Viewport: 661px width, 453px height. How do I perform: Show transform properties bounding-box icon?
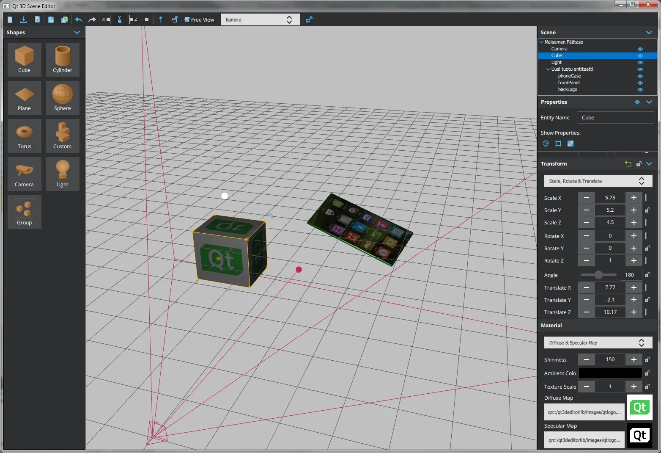click(x=558, y=144)
